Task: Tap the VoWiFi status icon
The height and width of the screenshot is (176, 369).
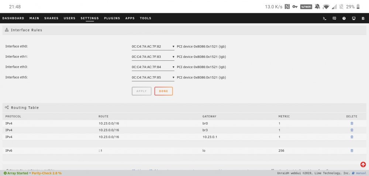Action: 306,7
